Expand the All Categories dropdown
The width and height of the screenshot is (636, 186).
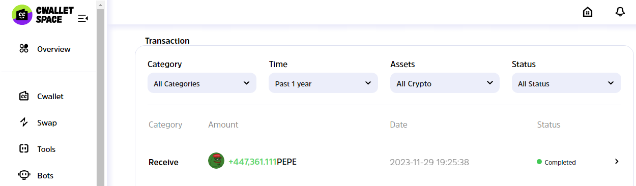click(x=202, y=83)
